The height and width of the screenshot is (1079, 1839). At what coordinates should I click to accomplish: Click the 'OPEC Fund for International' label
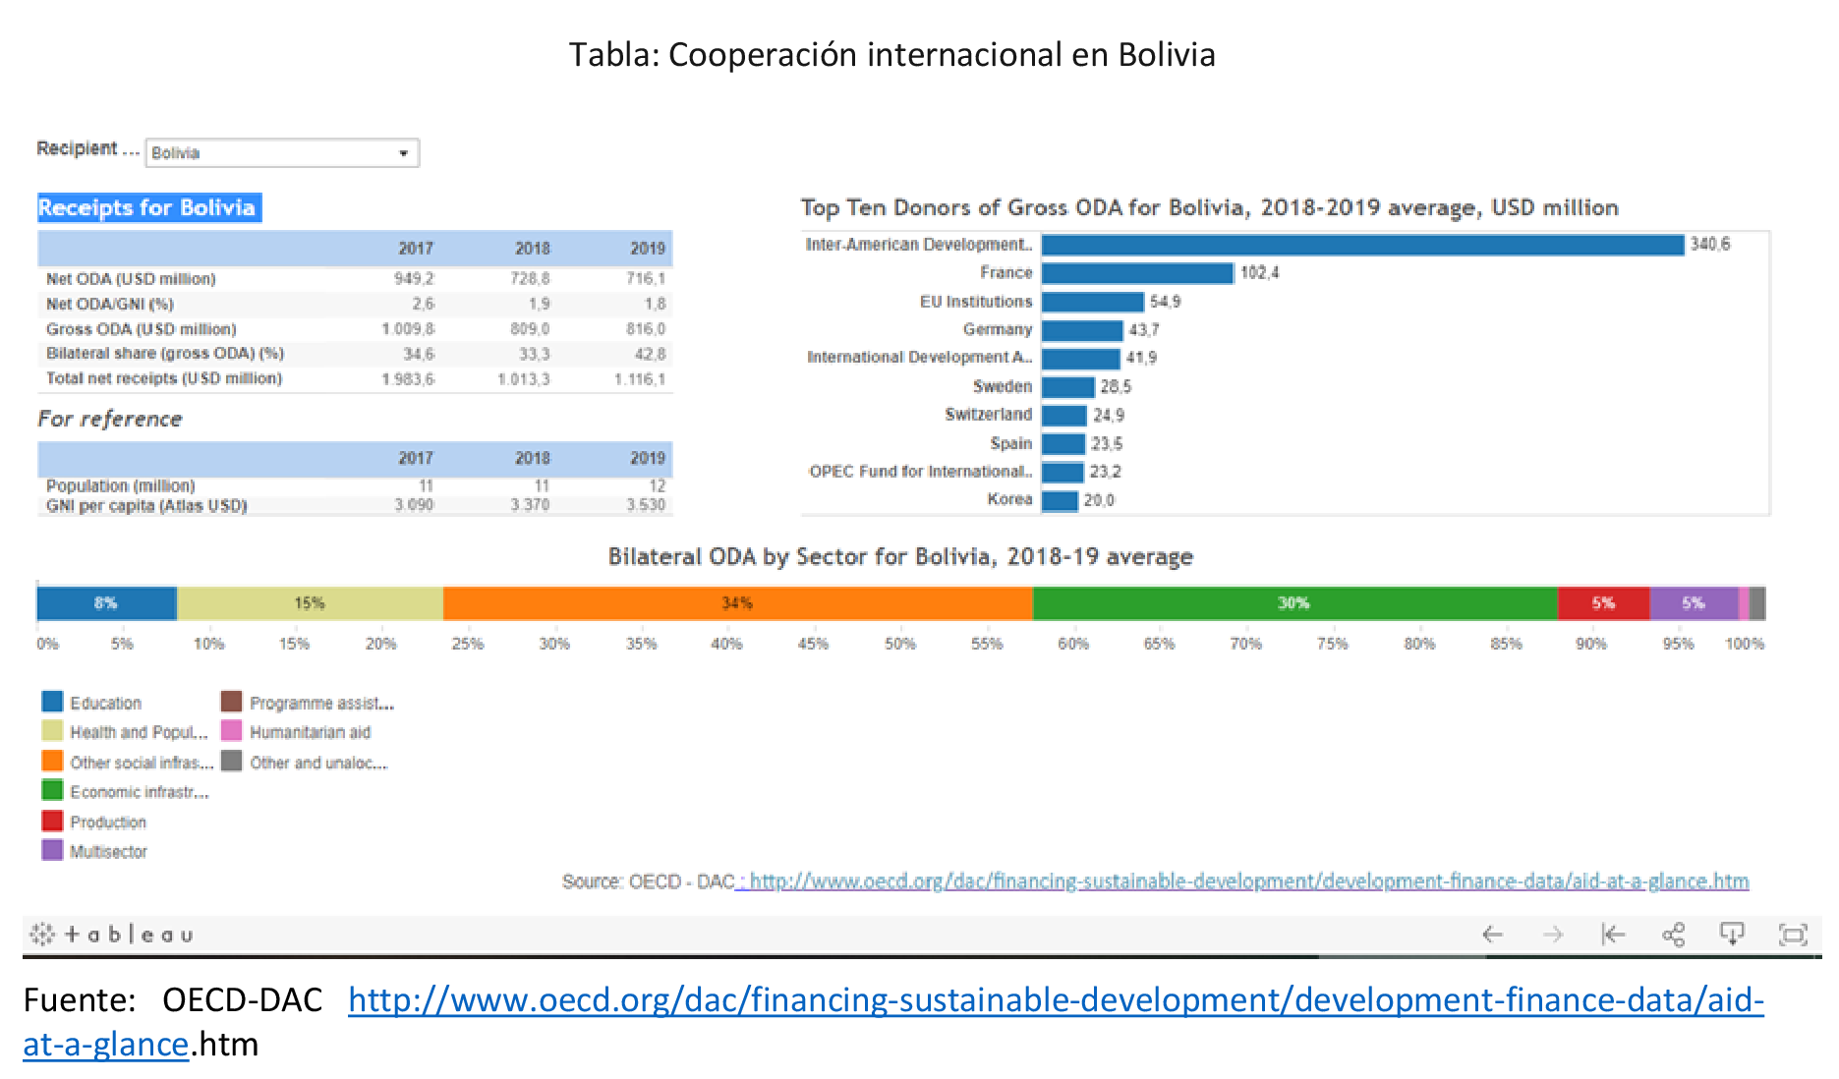(920, 472)
